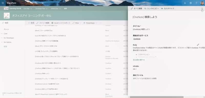The height and width of the screenshot is (98, 205).
Task: Click the タイトル value [OneNote] 検索しよう
Action: coord(141,29)
